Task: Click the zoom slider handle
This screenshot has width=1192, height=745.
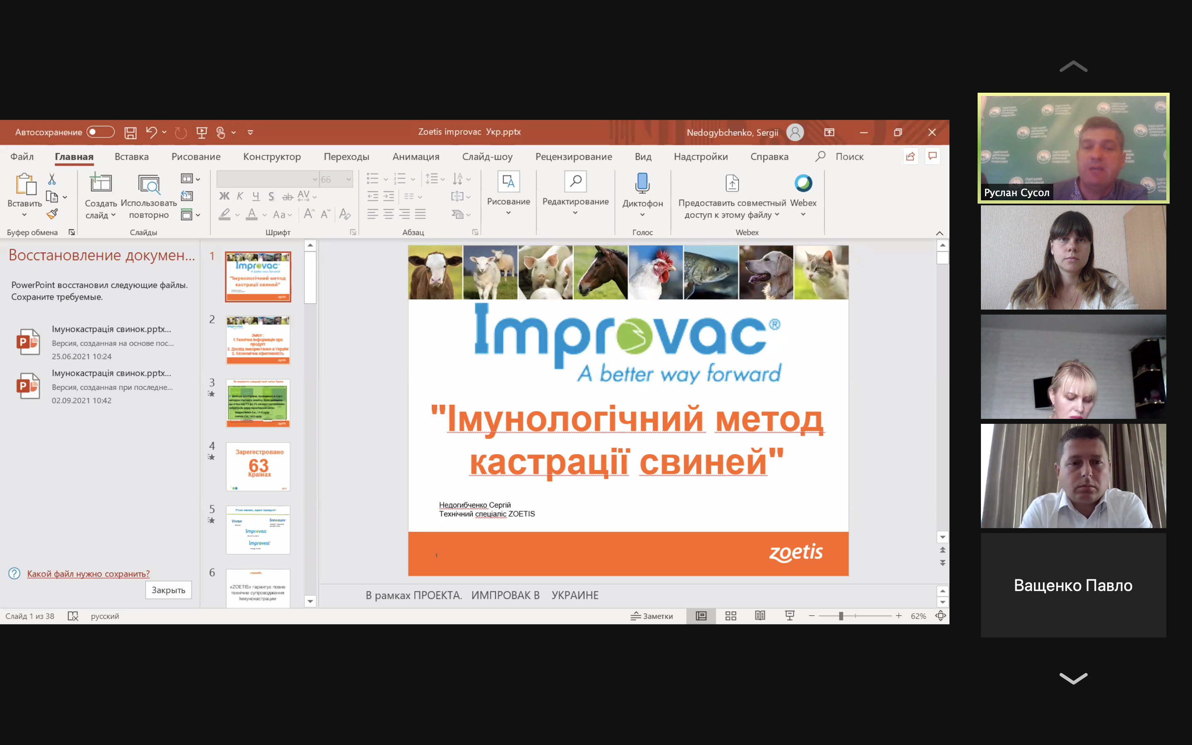Action: [x=841, y=616]
